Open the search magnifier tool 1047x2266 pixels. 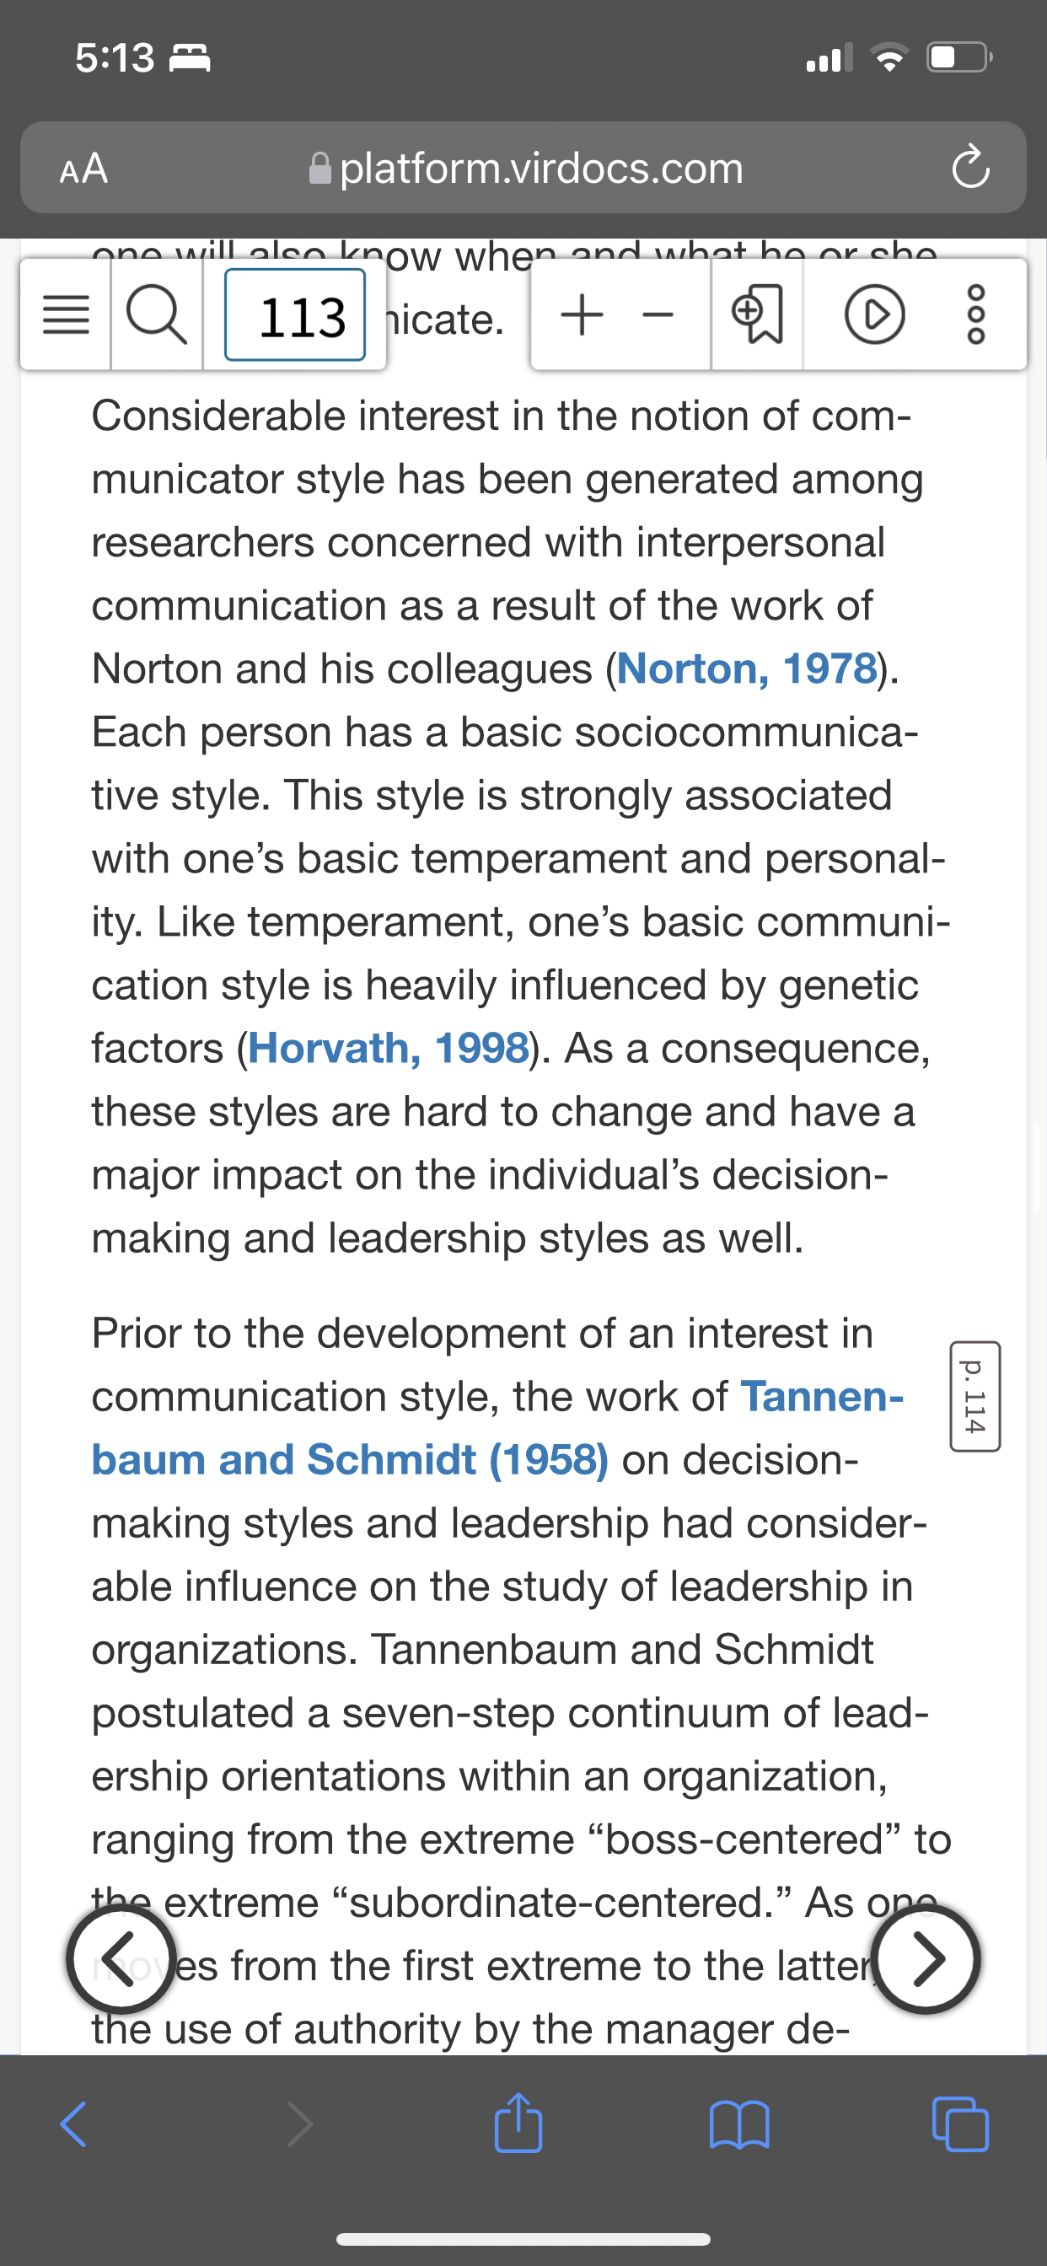[157, 314]
